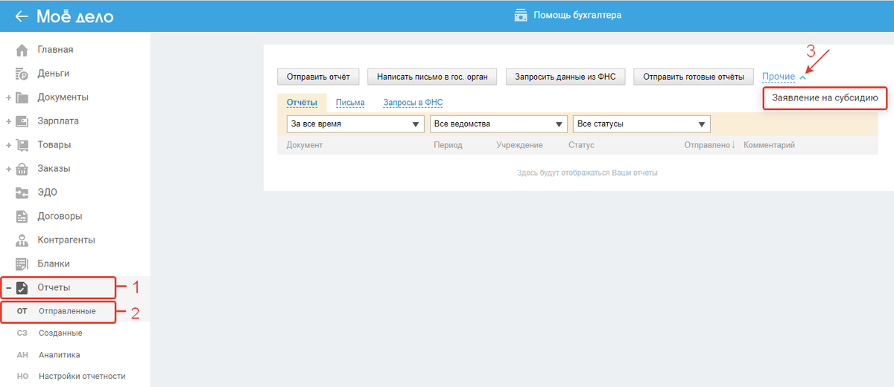Open the Моё дело logo home
The width and height of the screenshot is (894, 387).
[x=75, y=16]
